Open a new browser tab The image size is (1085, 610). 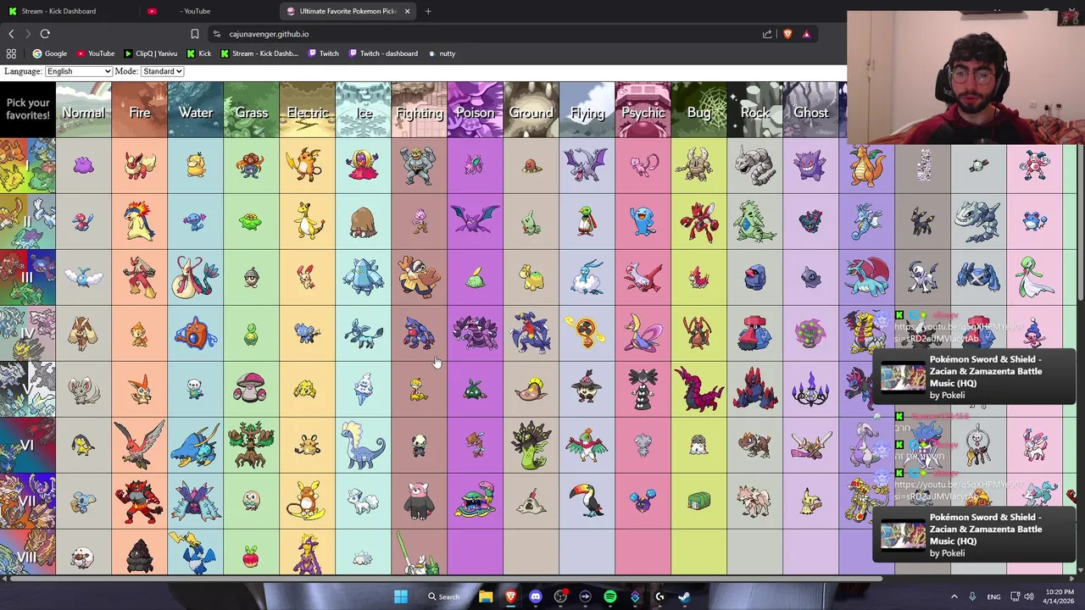pos(428,11)
